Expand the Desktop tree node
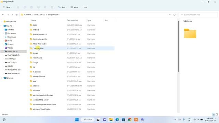Viewport: 219px width, 123px height. (3, 30)
